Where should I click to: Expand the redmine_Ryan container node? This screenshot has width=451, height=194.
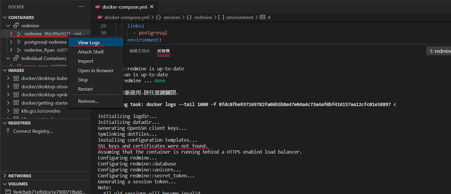click(11, 50)
